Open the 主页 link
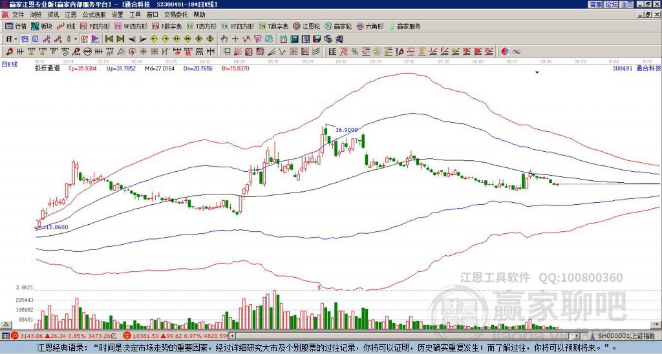Viewport: 662px width, 354px height. click(x=626, y=5)
